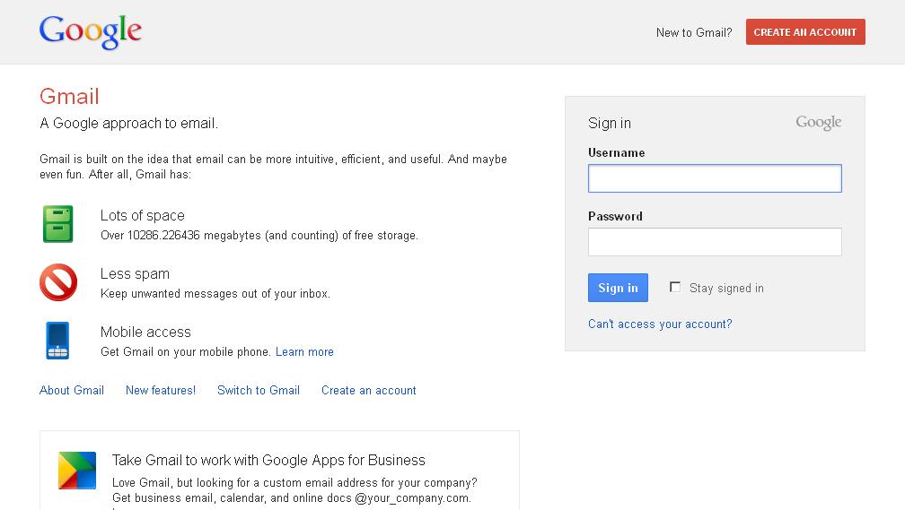Open the Learn more mobile link
The image size is (905, 510).
[x=304, y=351]
